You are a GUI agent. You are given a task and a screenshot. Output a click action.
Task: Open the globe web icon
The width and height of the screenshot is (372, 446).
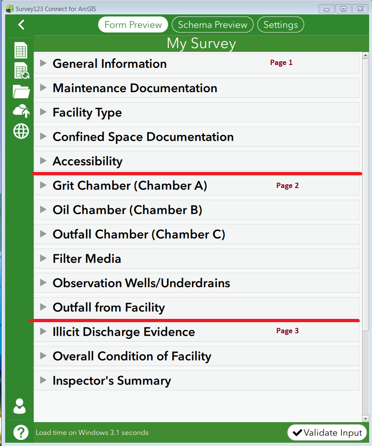point(21,131)
